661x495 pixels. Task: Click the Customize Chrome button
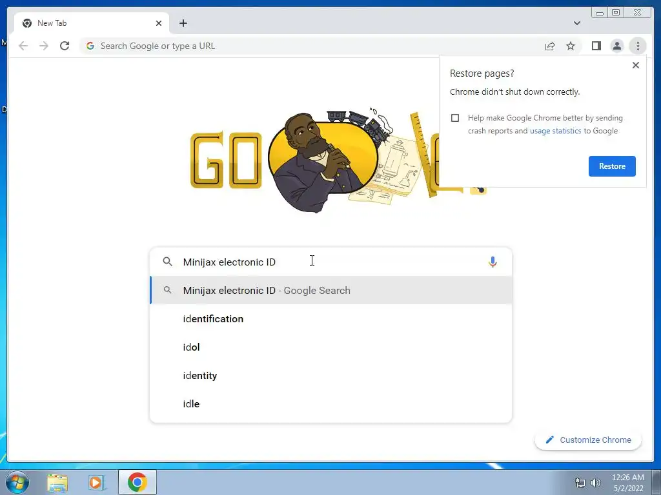click(588, 440)
